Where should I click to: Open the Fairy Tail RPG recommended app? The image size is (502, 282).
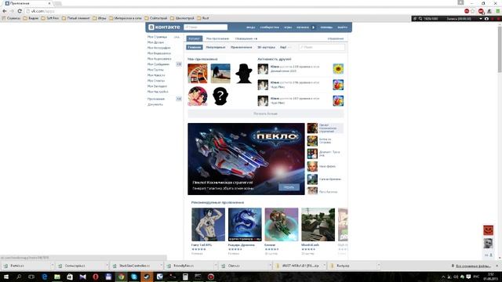pyautogui.click(x=208, y=225)
